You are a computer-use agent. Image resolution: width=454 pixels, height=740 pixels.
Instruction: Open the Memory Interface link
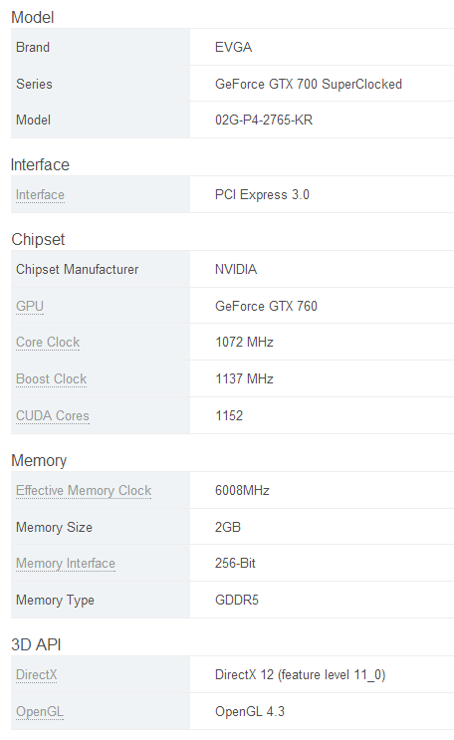(66, 564)
